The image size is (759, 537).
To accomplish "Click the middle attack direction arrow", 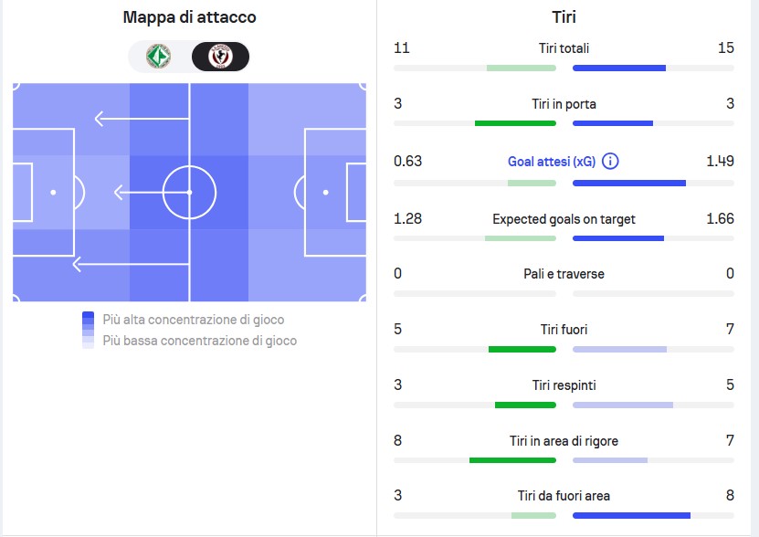I will tap(152, 192).
